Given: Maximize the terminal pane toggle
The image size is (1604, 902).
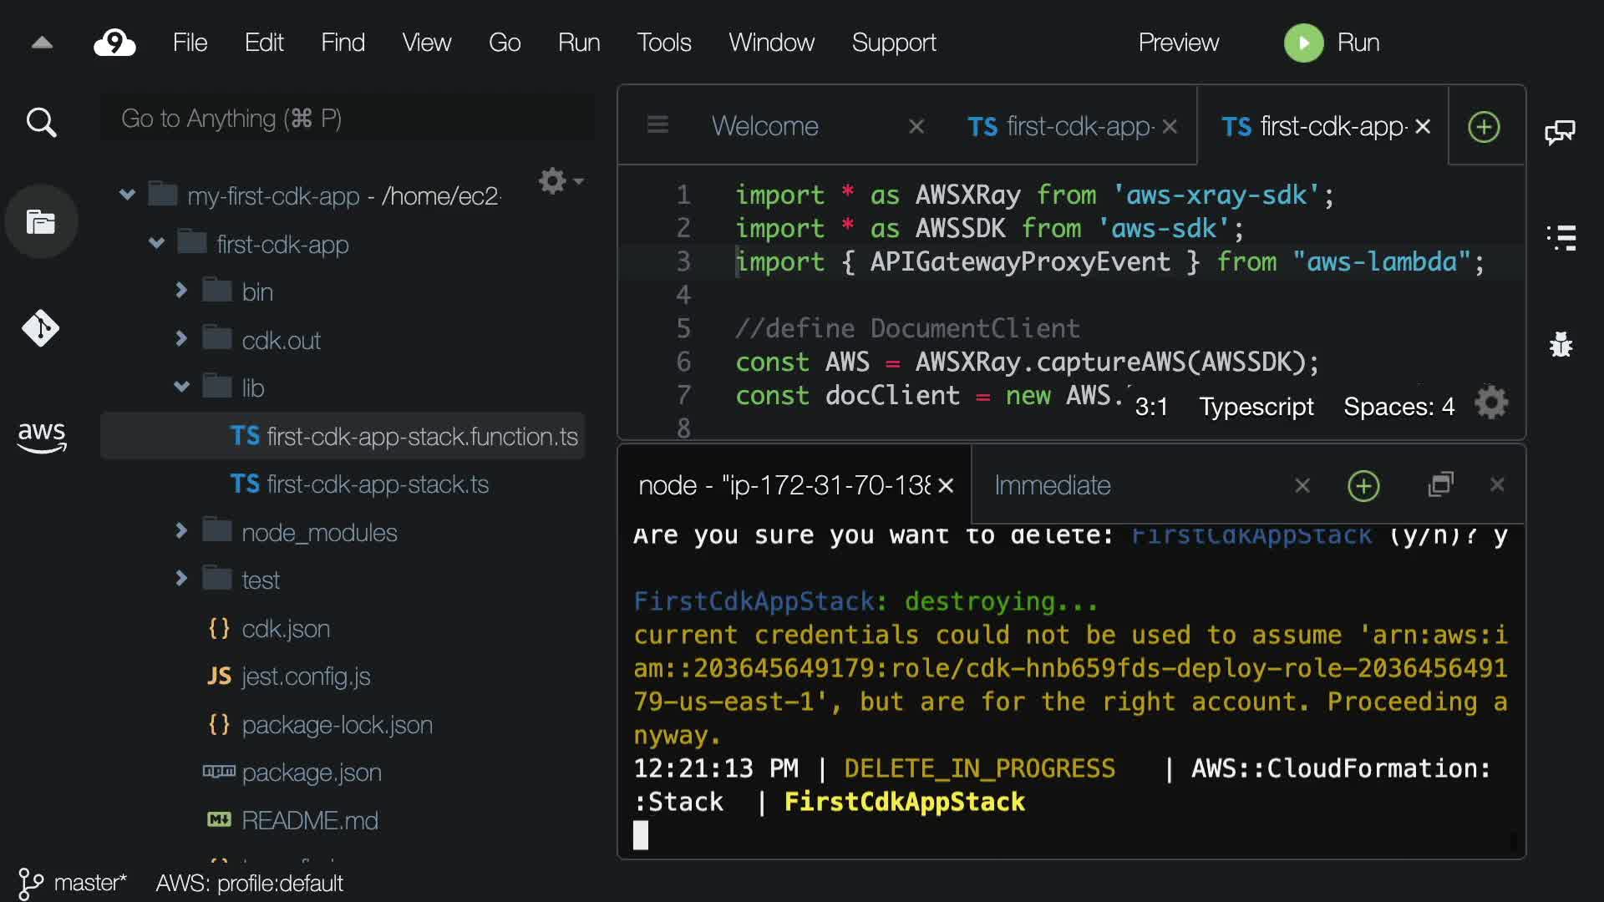Looking at the screenshot, I should coord(1441,484).
